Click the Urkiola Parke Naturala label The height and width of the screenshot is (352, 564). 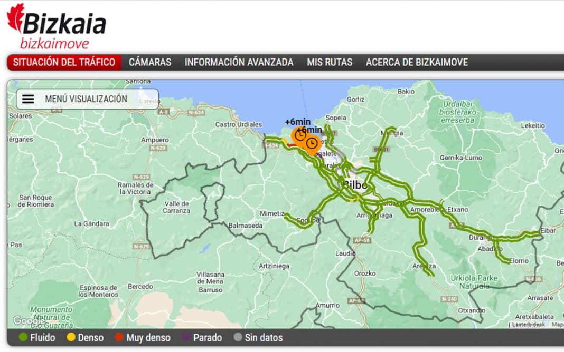pos(474,282)
